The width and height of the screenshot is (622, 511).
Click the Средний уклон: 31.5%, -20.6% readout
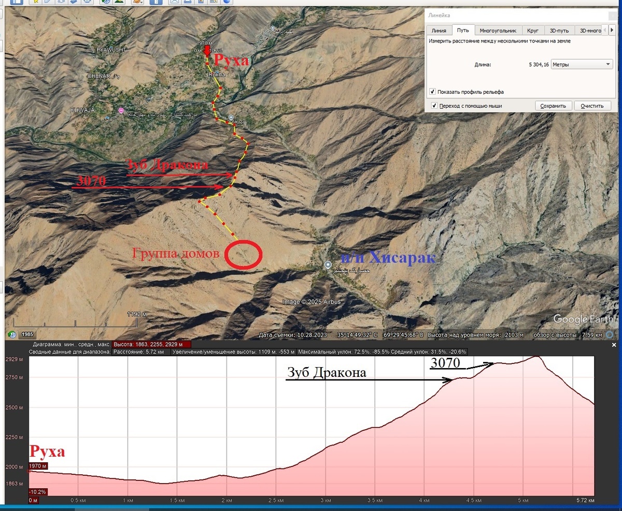430,352
